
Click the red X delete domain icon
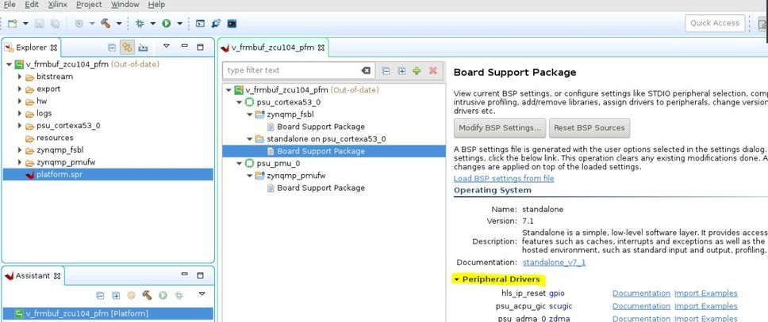433,71
